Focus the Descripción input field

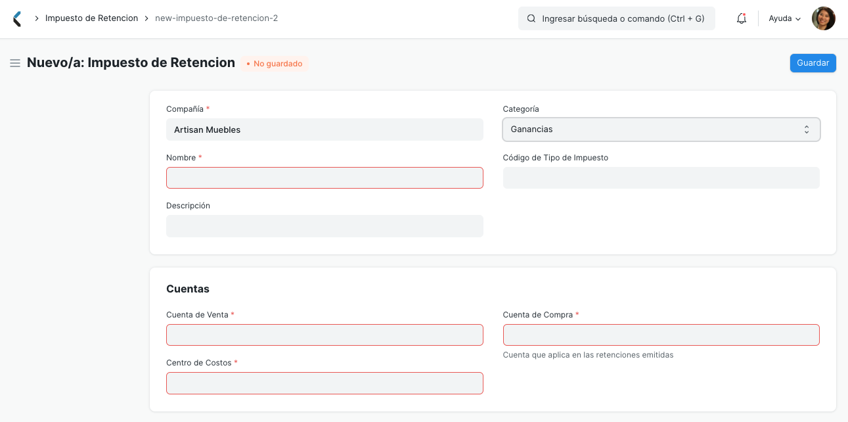(324, 226)
